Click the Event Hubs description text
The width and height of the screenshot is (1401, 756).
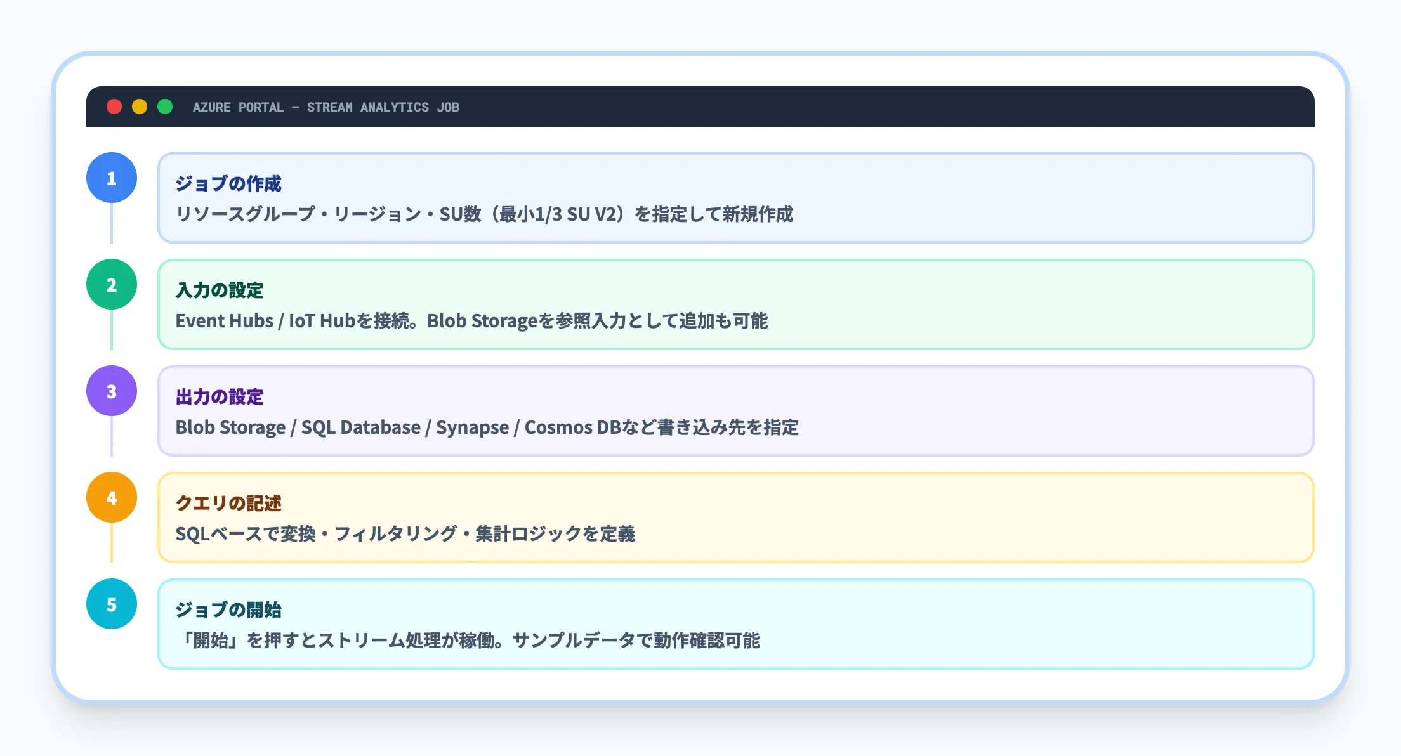click(472, 322)
